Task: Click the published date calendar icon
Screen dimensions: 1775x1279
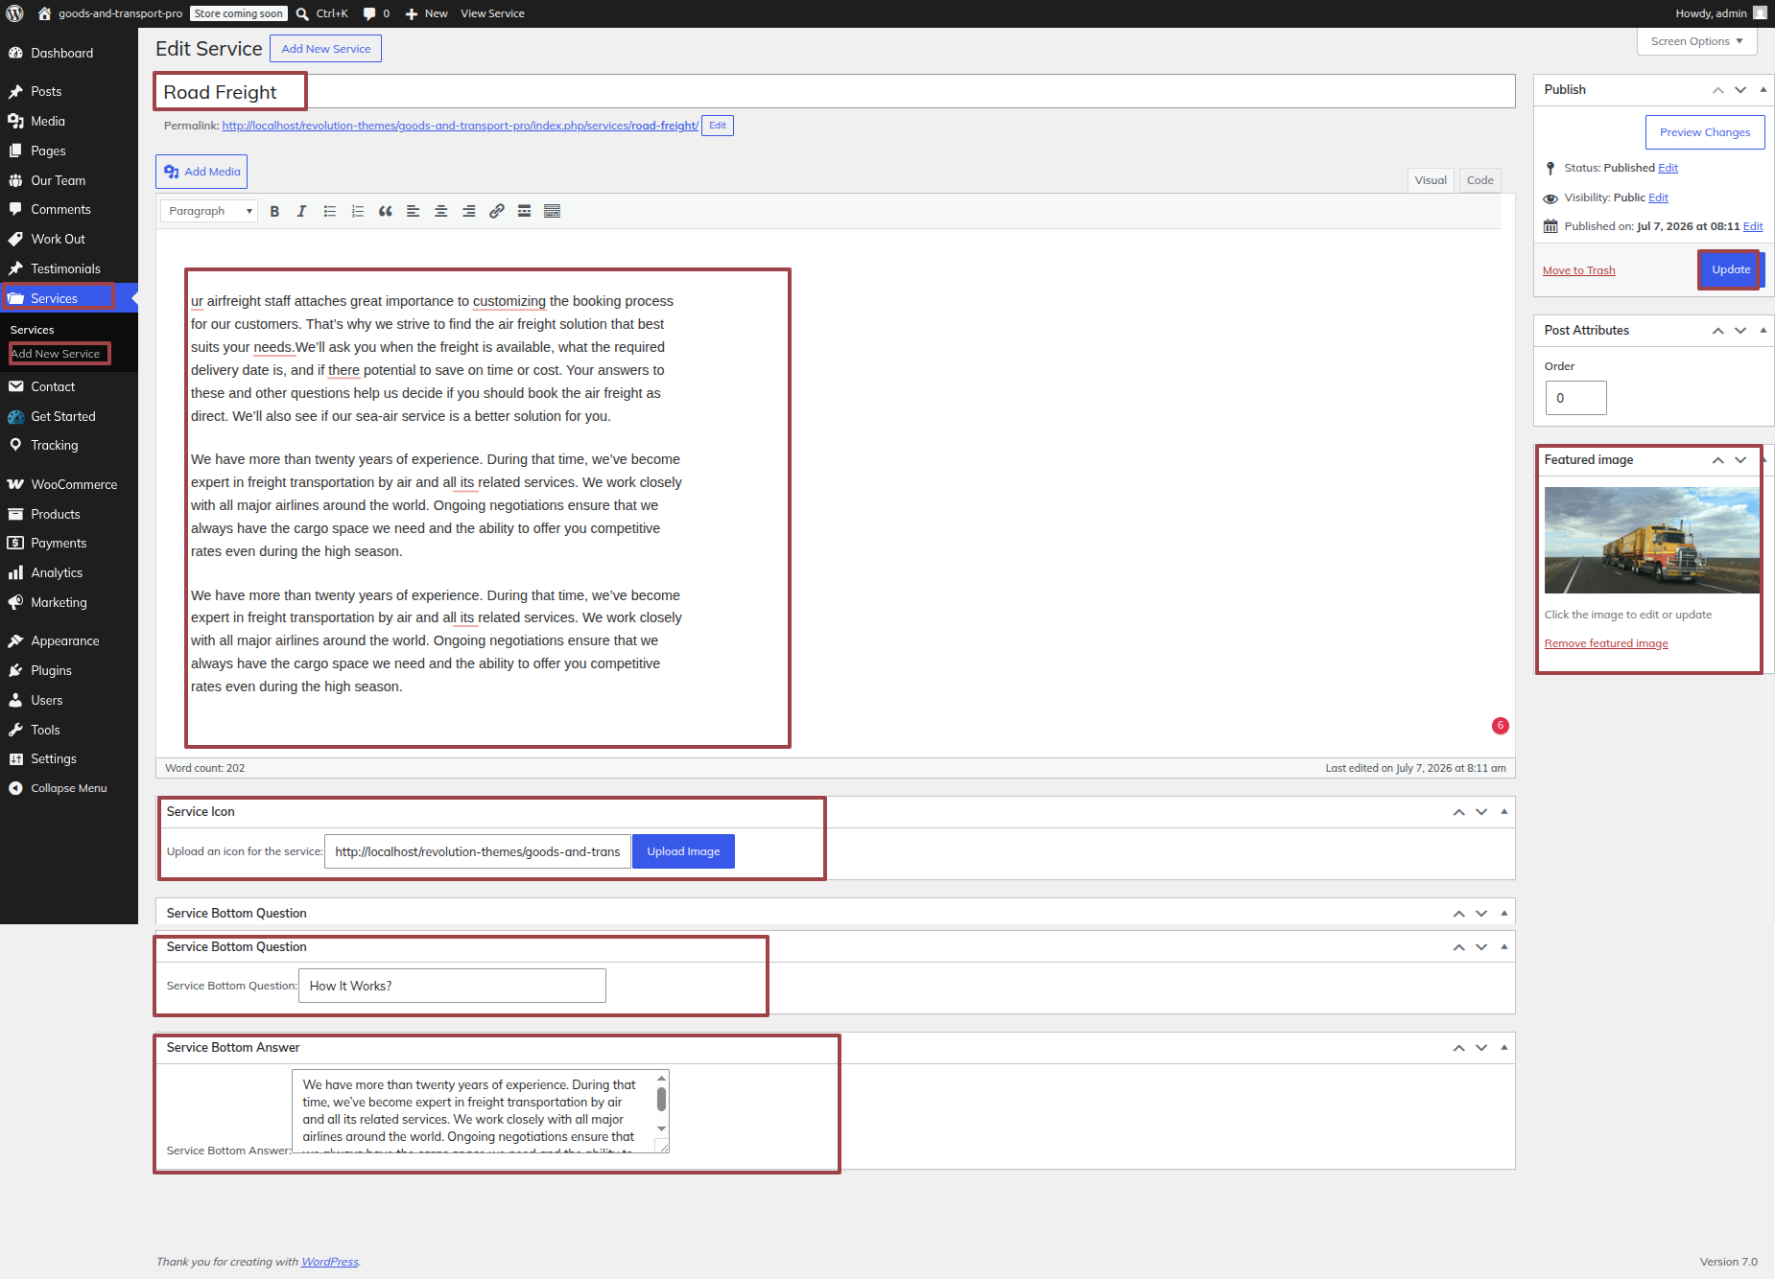Action: pos(1550,226)
